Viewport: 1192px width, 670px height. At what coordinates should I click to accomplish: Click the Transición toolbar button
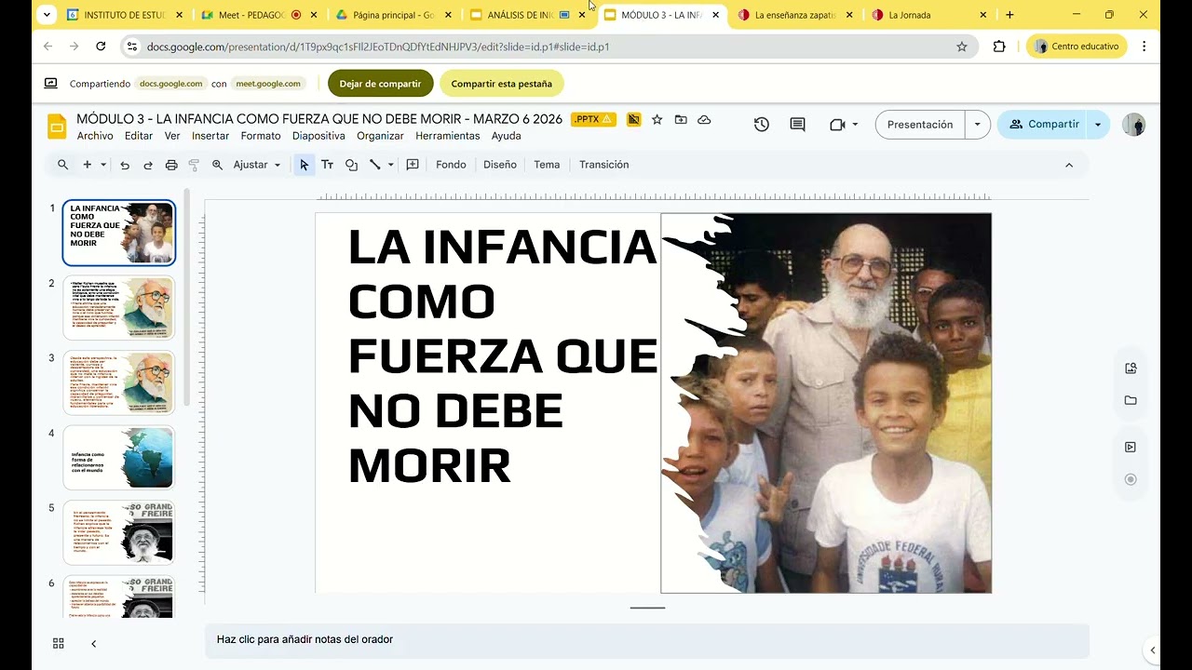[x=603, y=165]
